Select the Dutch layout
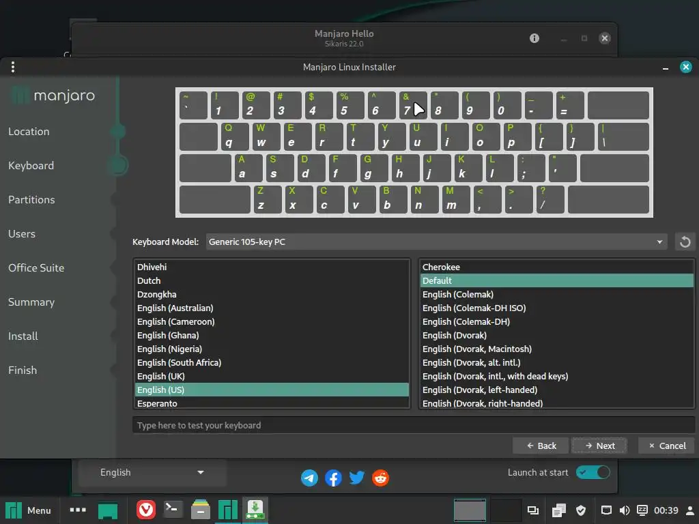The width and height of the screenshot is (699, 524). pyautogui.click(x=272, y=280)
